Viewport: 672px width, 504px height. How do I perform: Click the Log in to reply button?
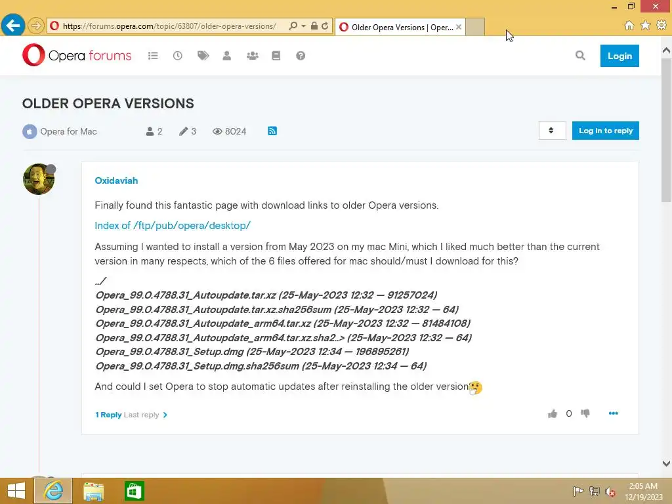[x=605, y=131]
